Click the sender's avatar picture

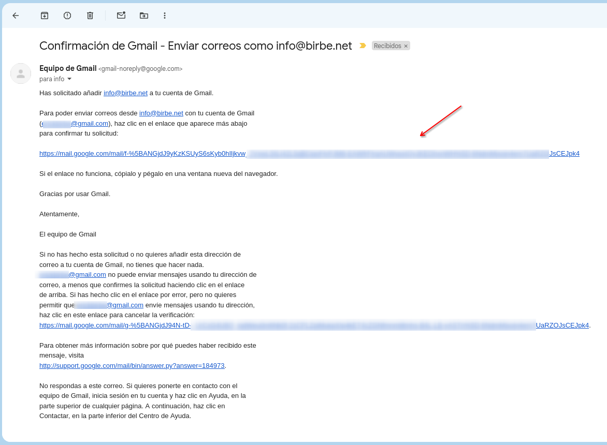(x=21, y=73)
